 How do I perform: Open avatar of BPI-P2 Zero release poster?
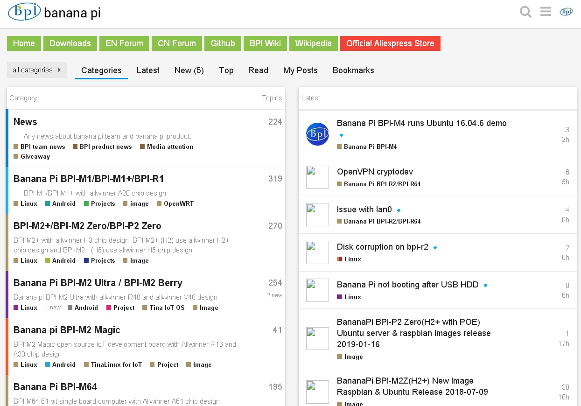coord(317,339)
